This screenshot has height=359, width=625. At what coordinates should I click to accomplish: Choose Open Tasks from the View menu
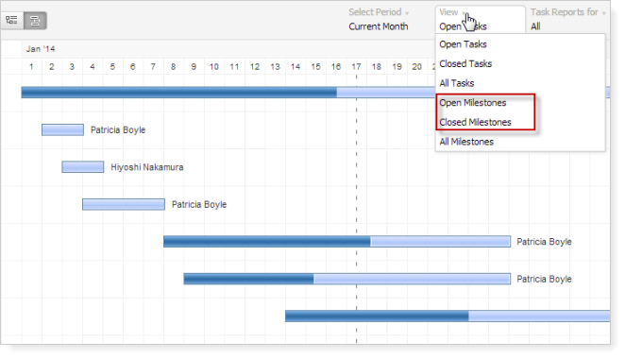tap(520, 44)
